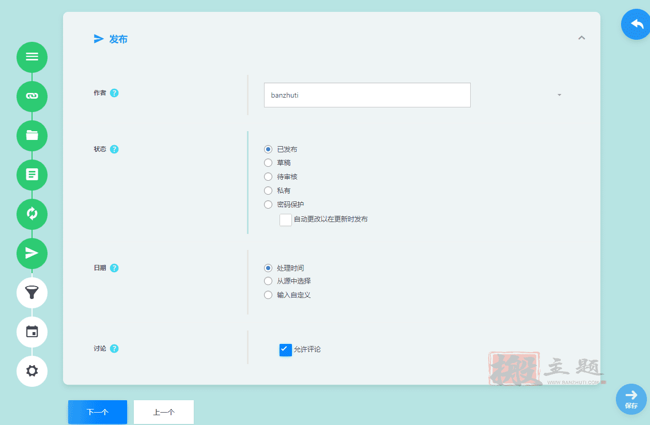Show help for 状态 field

coord(114,149)
